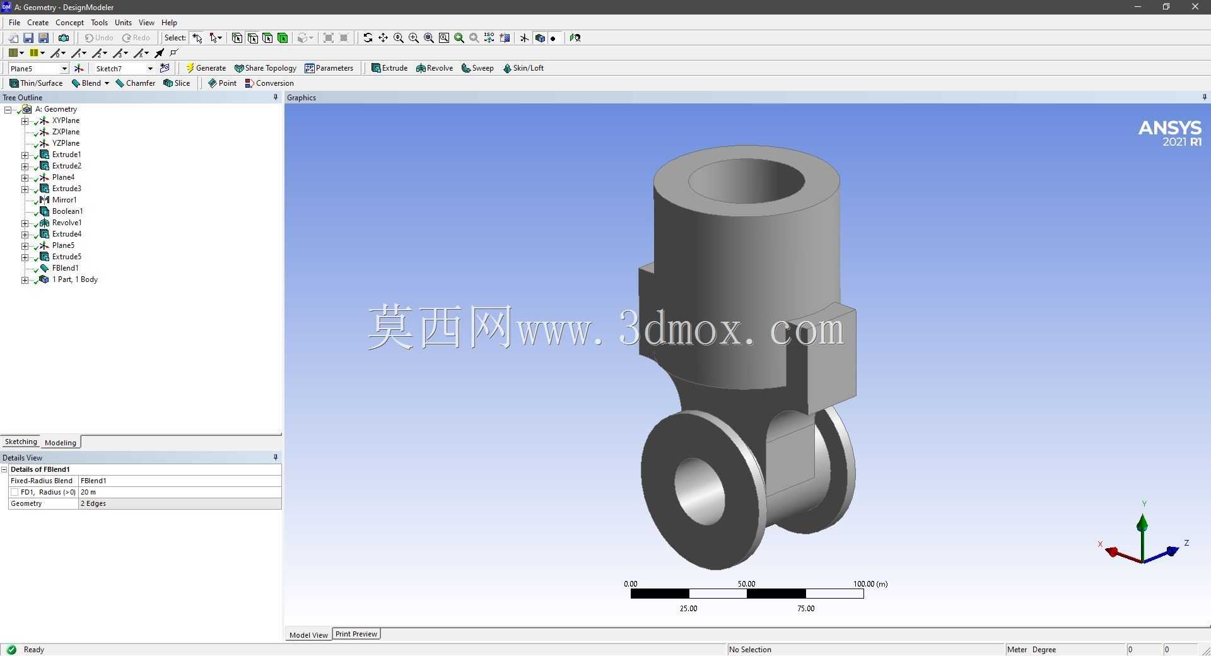Click the New Selection arrow icon

[197, 38]
